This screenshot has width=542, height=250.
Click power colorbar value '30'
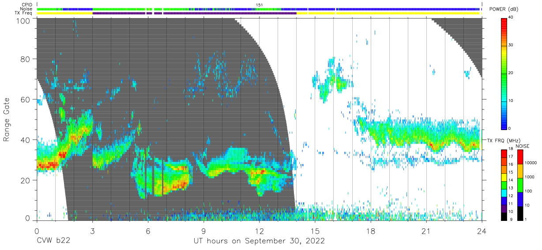(x=511, y=45)
